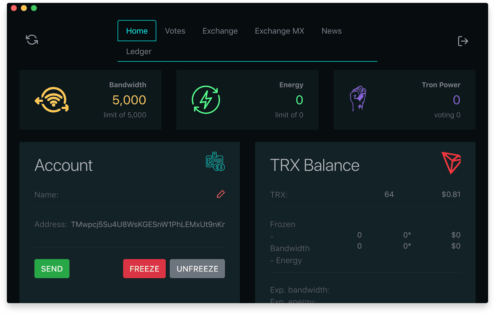The image size is (495, 314).
Task: Minimize window using yellow button
Action: coord(24,8)
